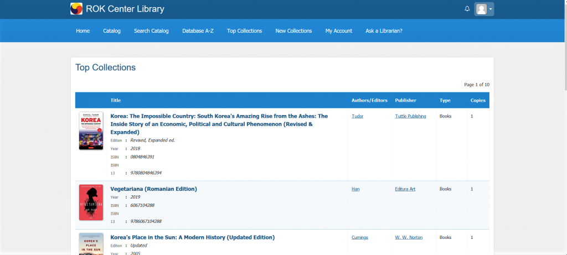
Task: Click the ROK Center Library logo icon
Action: (x=76, y=9)
